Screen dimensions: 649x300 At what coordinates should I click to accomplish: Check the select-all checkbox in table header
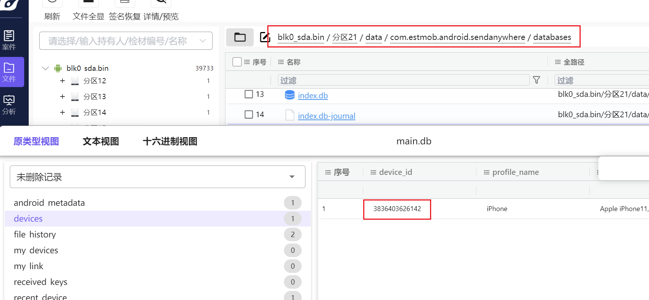237,62
